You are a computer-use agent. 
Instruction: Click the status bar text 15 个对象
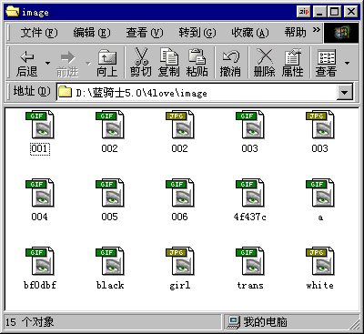tap(29, 322)
